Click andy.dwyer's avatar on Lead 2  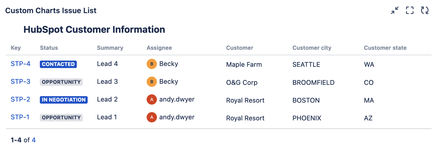coord(152,99)
